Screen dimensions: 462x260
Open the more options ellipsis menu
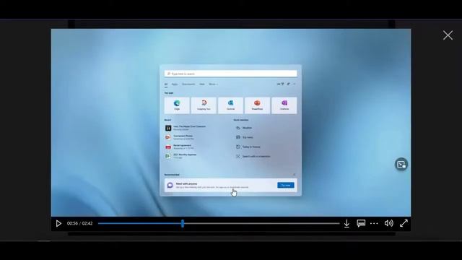(374, 223)
